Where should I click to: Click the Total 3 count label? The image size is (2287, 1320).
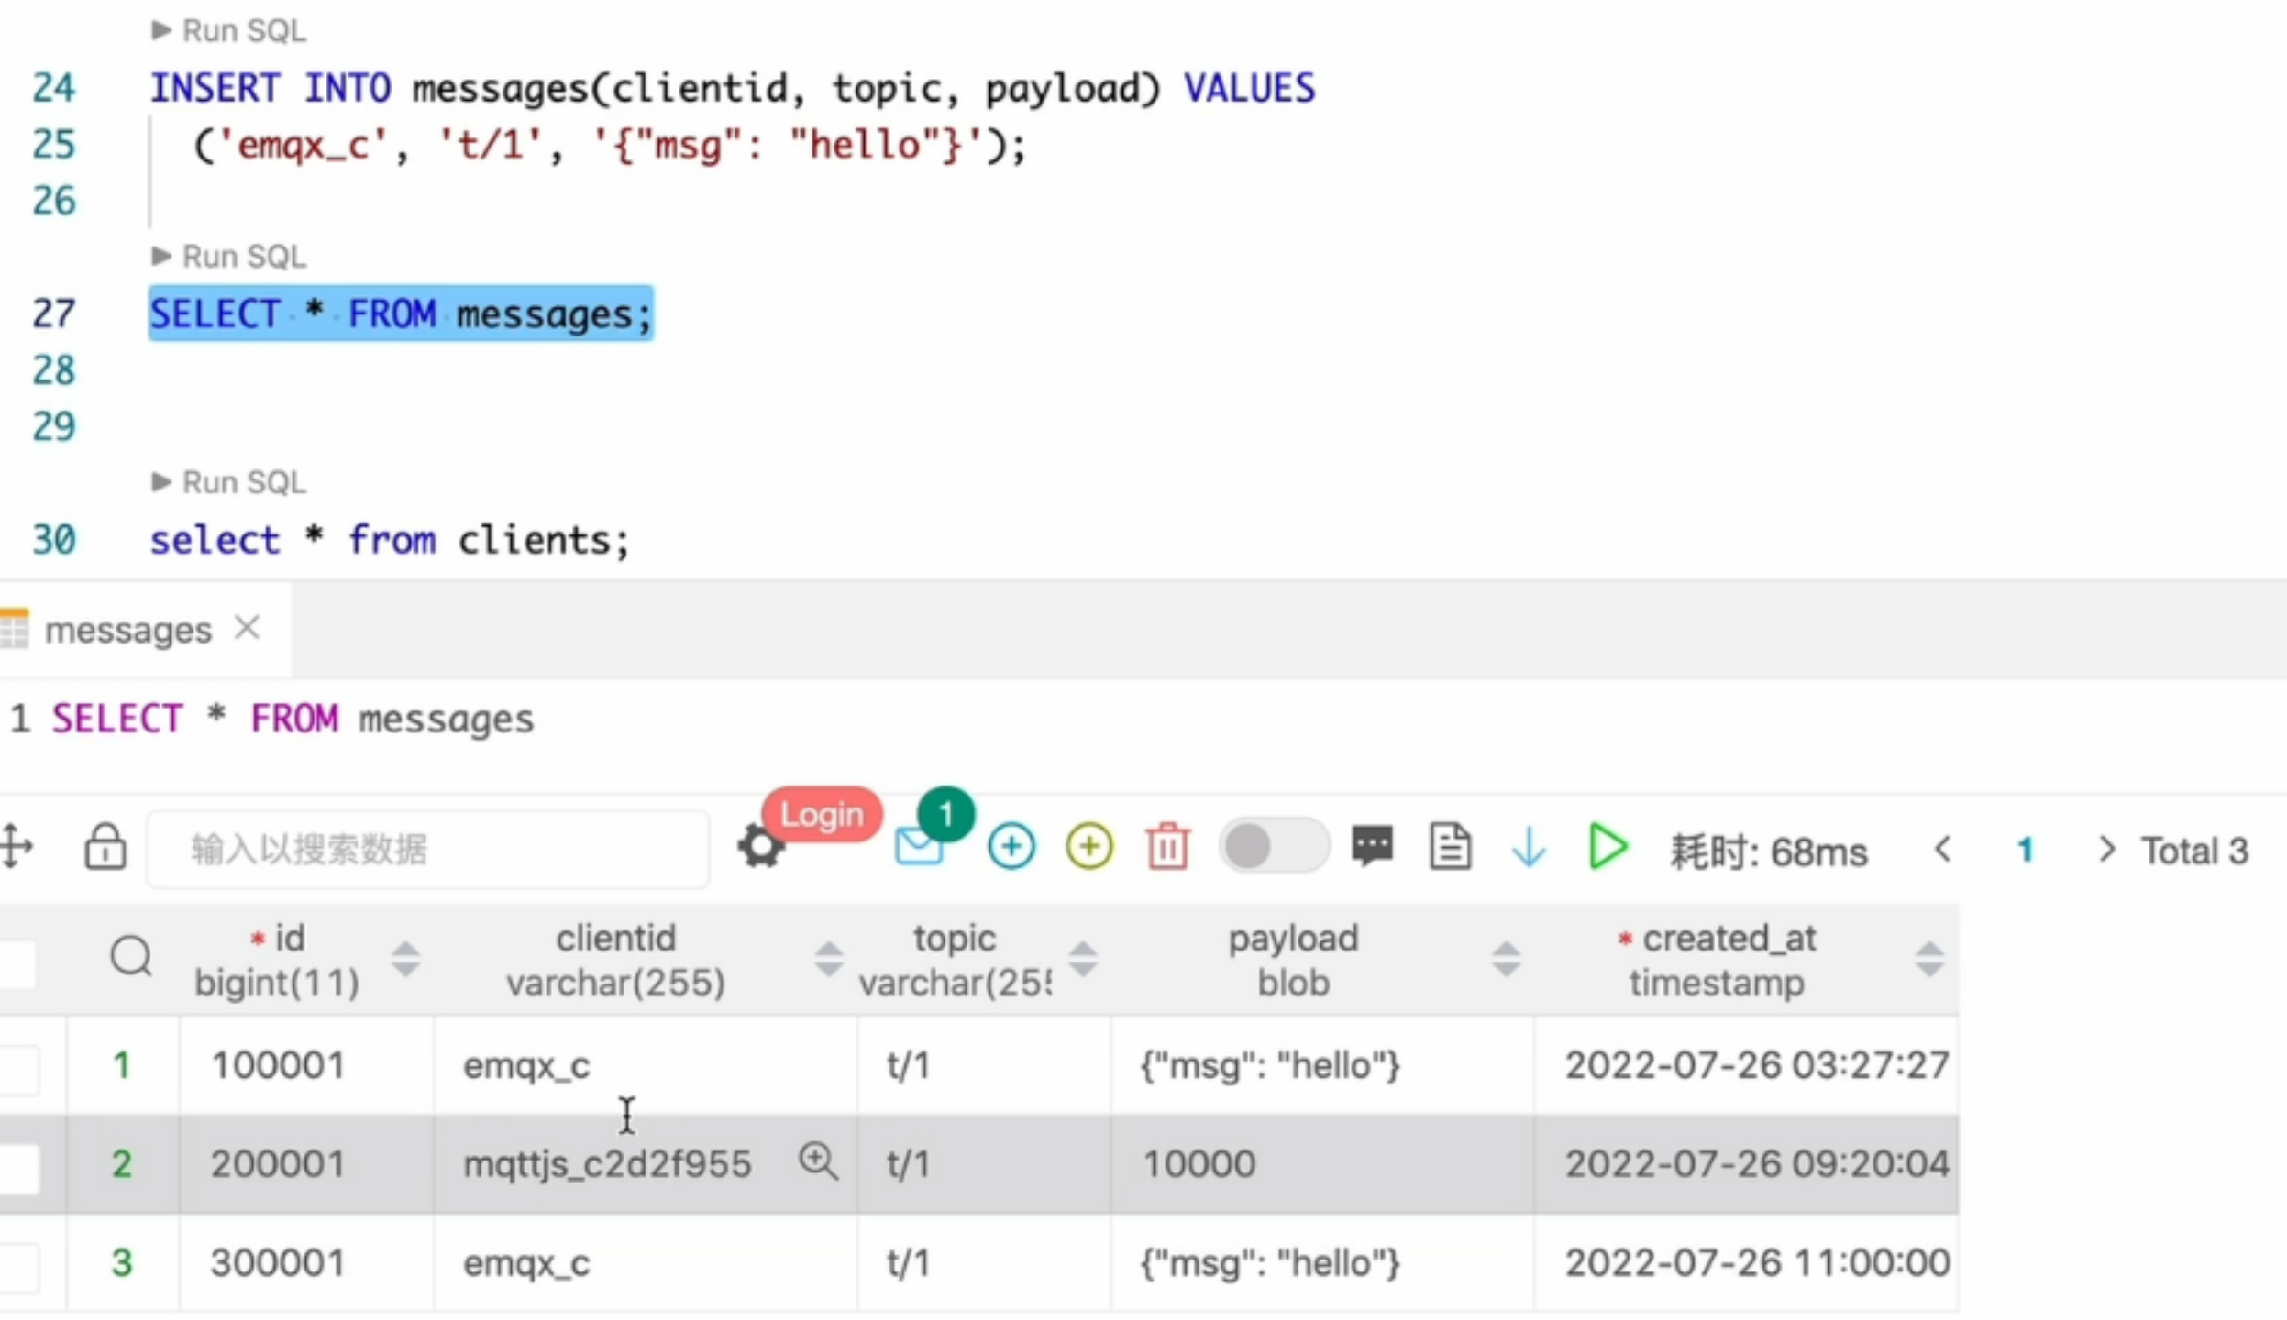2194,852
